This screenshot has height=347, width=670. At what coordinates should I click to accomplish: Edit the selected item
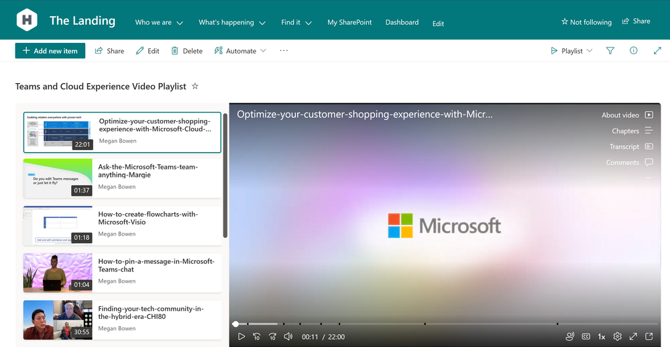[148, 51]
